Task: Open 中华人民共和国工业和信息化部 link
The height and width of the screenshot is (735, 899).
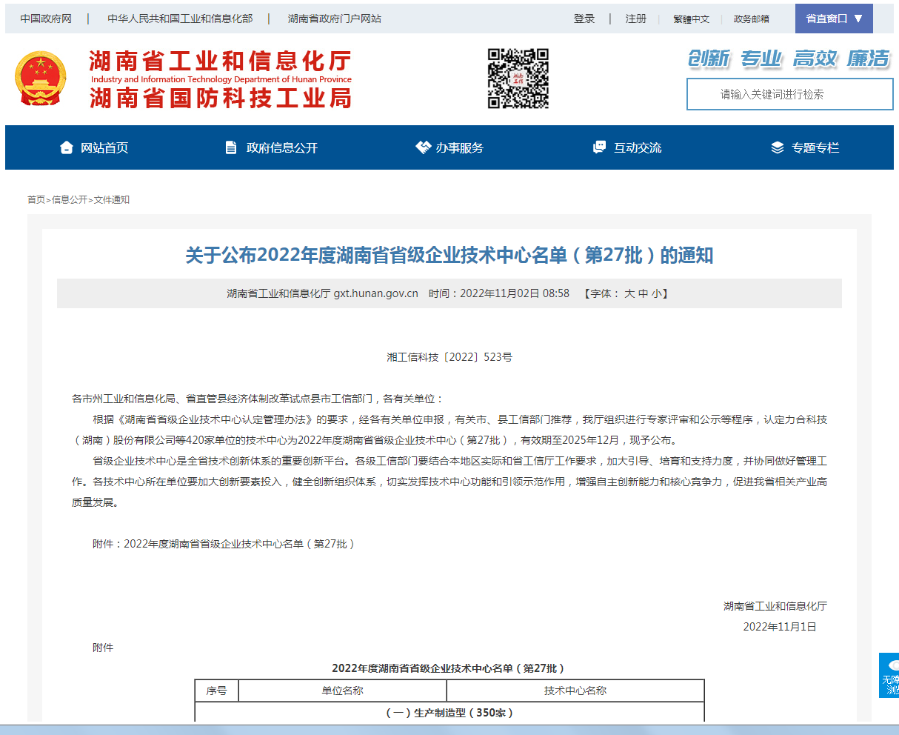Action: [x=180, y=19]
